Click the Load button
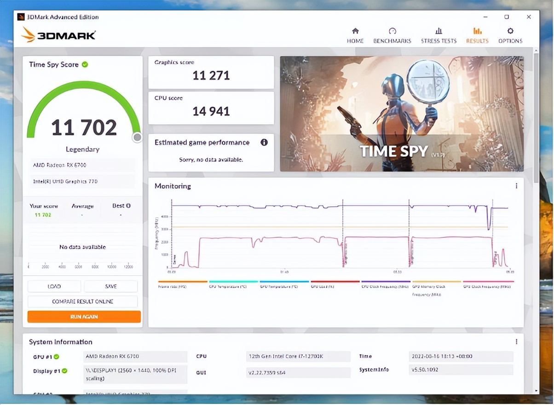Viewport: 554px width, 405px height. point(54,286)
